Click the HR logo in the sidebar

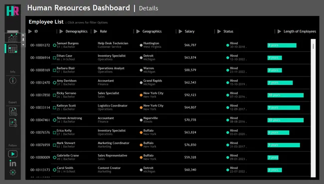click(12, 11)
